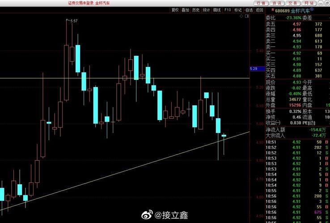Click 总量 volume value 34677
The height and width of the screenshot is (223, 330).
point(295,99)
